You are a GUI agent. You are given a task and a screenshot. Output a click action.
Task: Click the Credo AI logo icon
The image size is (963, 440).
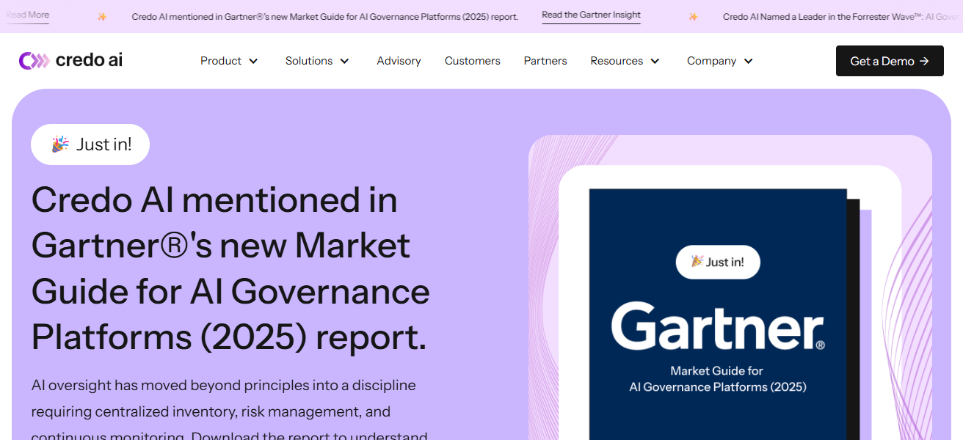tap(34, 61)
